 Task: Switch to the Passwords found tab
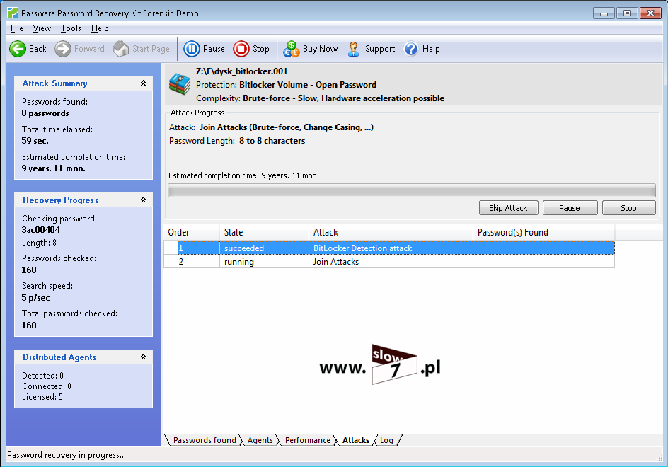pos(205,440)
